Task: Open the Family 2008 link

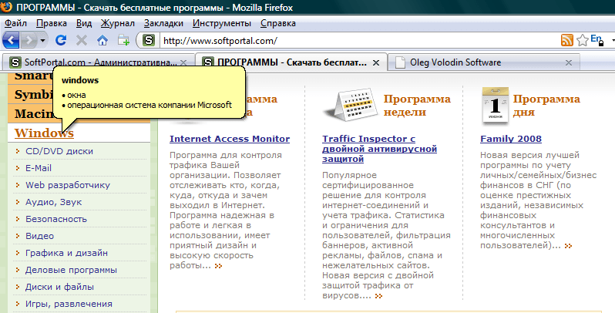Action: point(511,139)
